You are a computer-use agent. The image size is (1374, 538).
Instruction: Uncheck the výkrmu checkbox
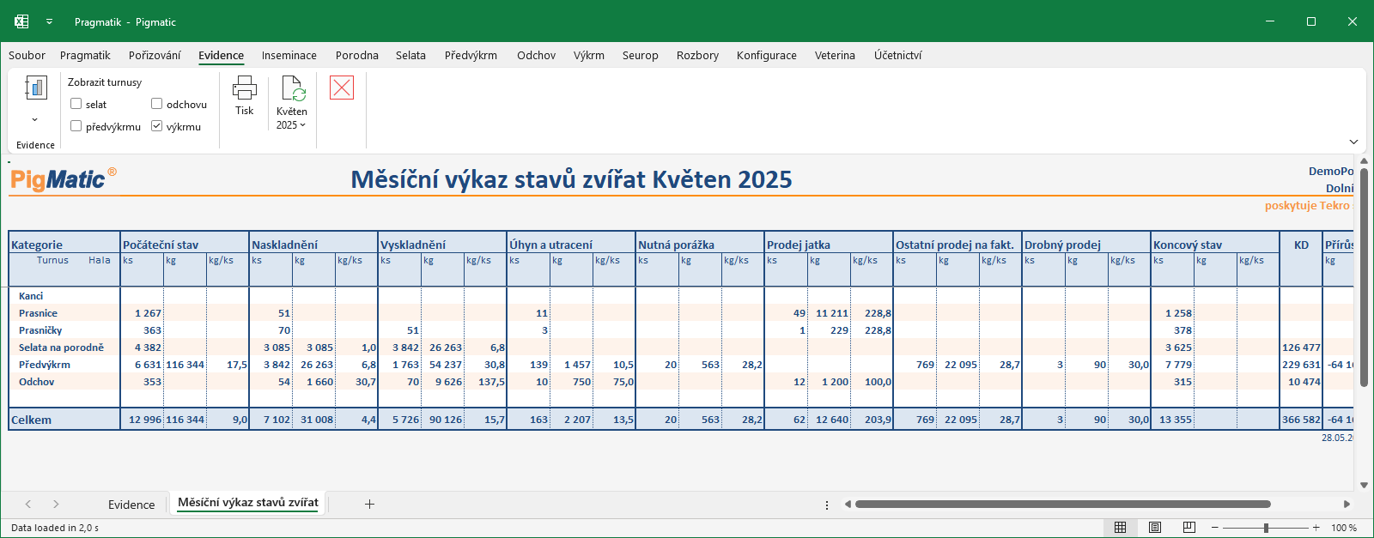tap(157, 126)
